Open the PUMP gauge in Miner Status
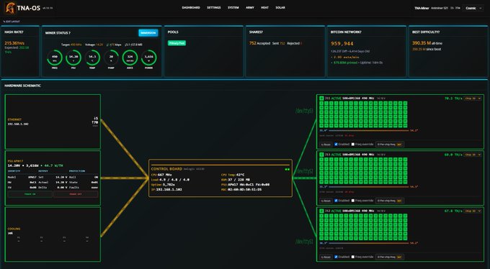 coord(111,58)
